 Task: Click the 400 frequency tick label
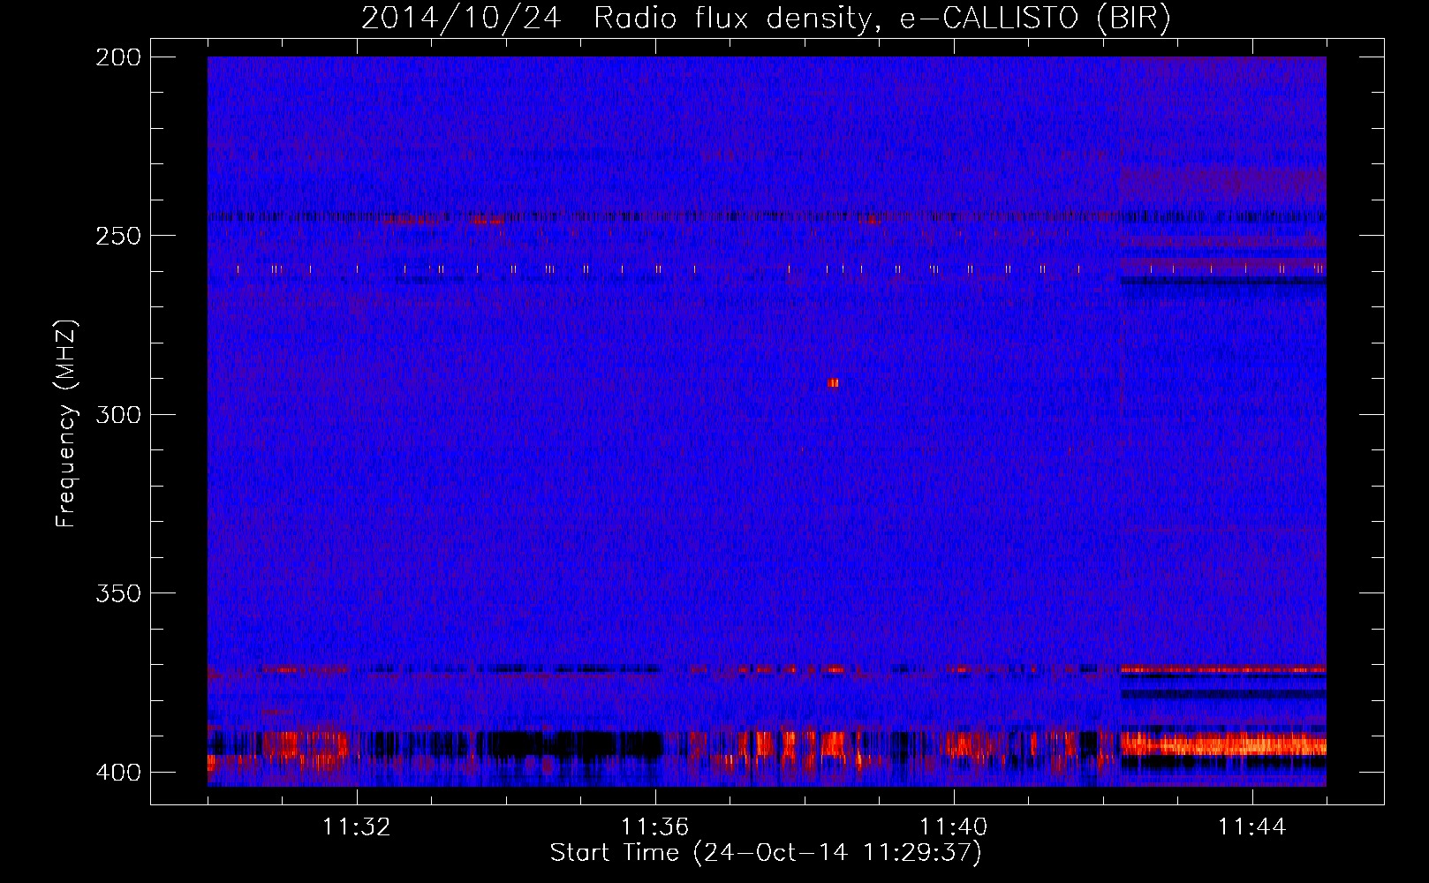coord(118,773)
